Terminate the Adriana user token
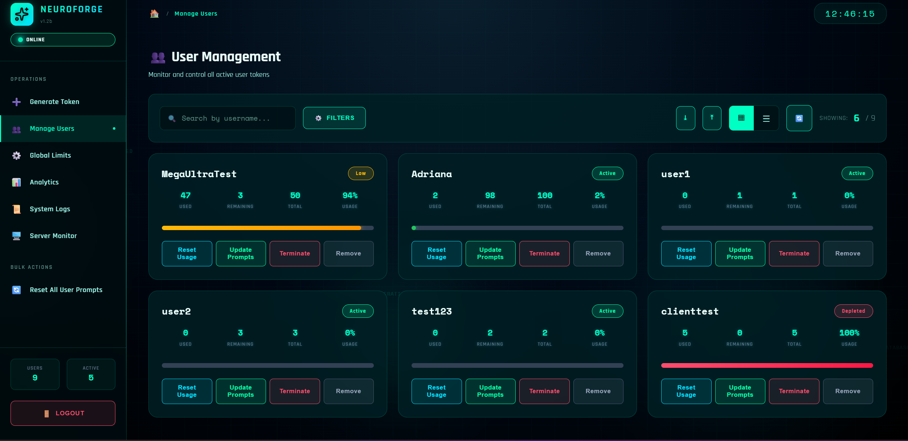Image resolution: width=908 pixels, height=441 pixels. tap(544, 254)
